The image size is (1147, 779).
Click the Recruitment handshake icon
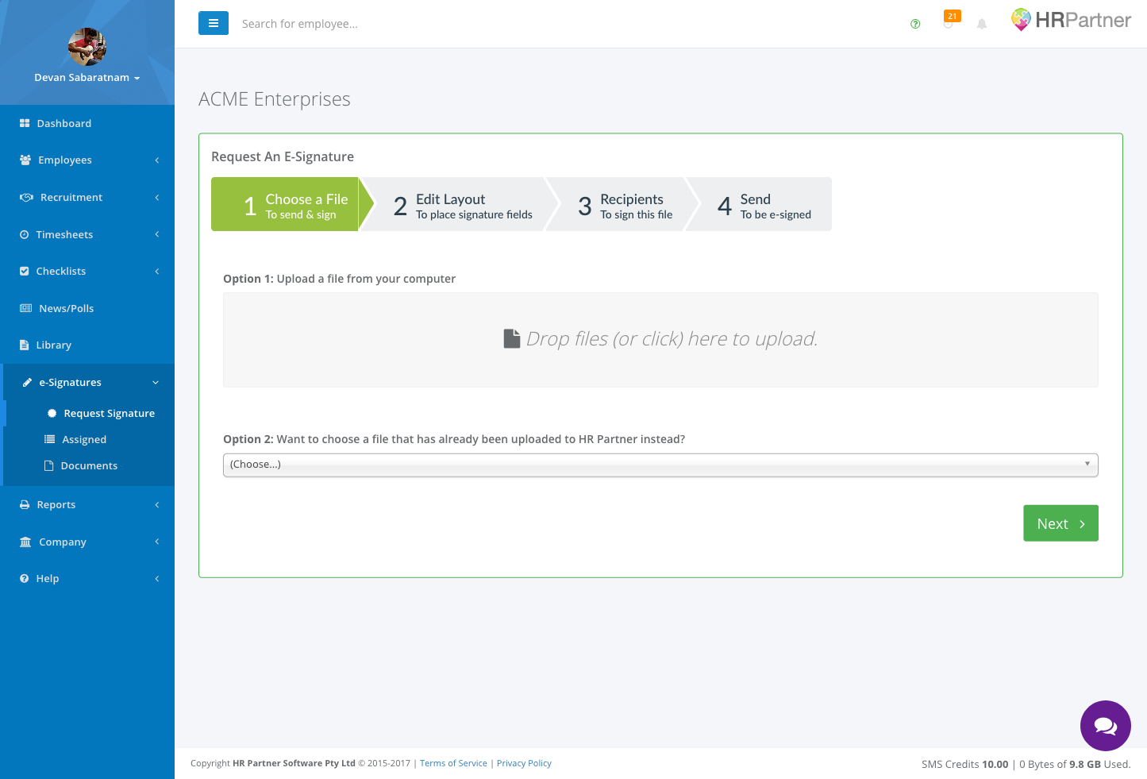26,197
